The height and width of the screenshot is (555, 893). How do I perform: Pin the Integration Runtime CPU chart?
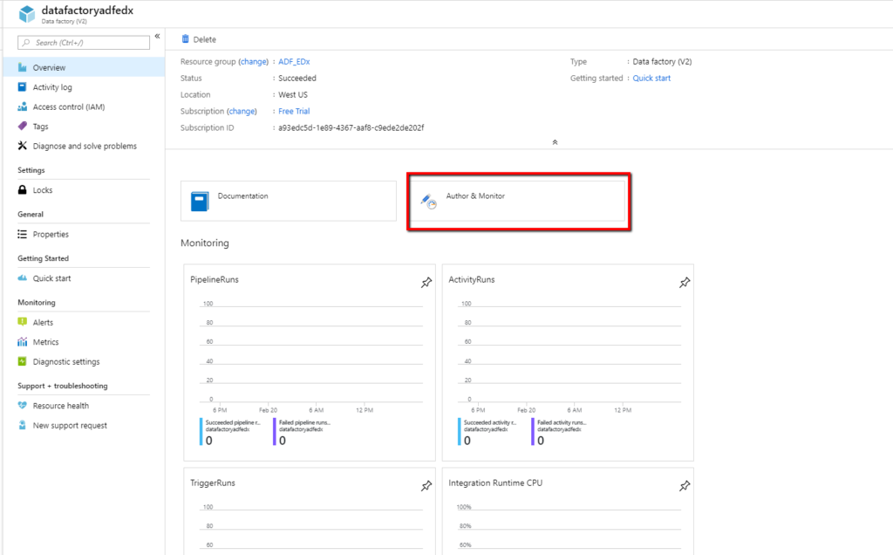pyautogui.click(x=685, y=486)
